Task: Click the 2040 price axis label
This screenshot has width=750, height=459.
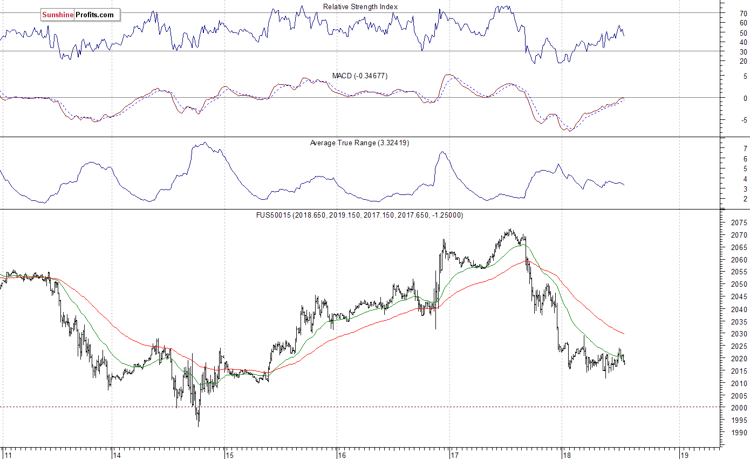Action: coord(740,309)
